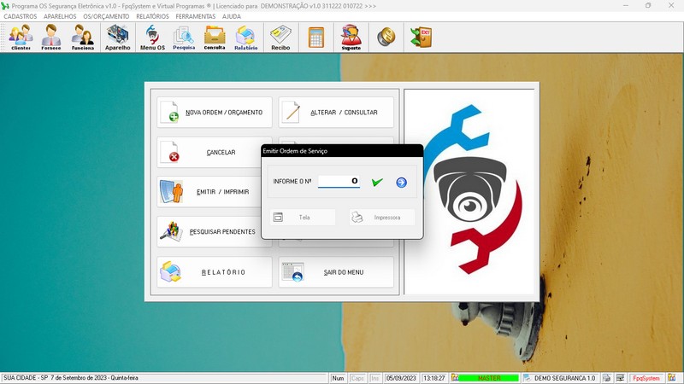Open the Funciona employees icon

click(82, 38)
